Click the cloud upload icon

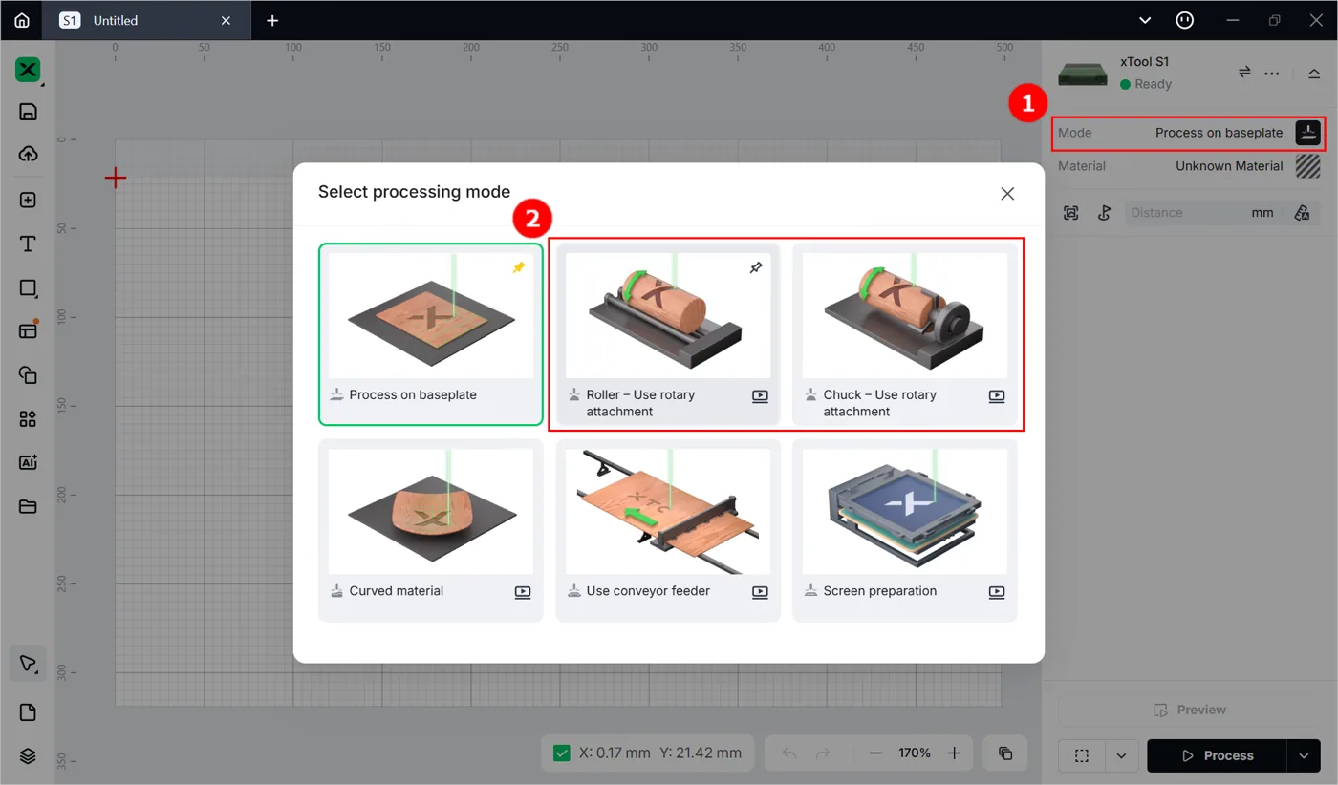coord(28,155)
